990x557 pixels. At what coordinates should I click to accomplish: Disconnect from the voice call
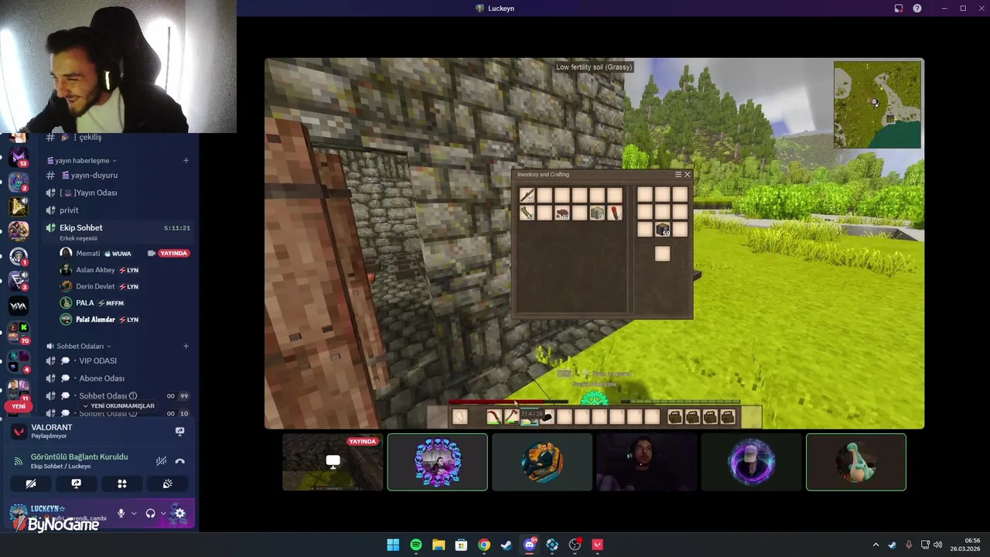180,461
